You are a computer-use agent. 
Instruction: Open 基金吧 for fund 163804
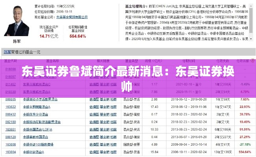pos(105,152)
